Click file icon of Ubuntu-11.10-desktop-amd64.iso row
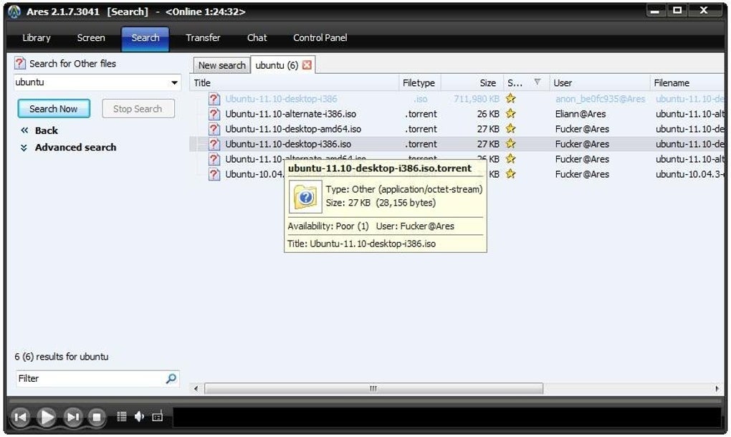731x437 pixels. point(214,129)
